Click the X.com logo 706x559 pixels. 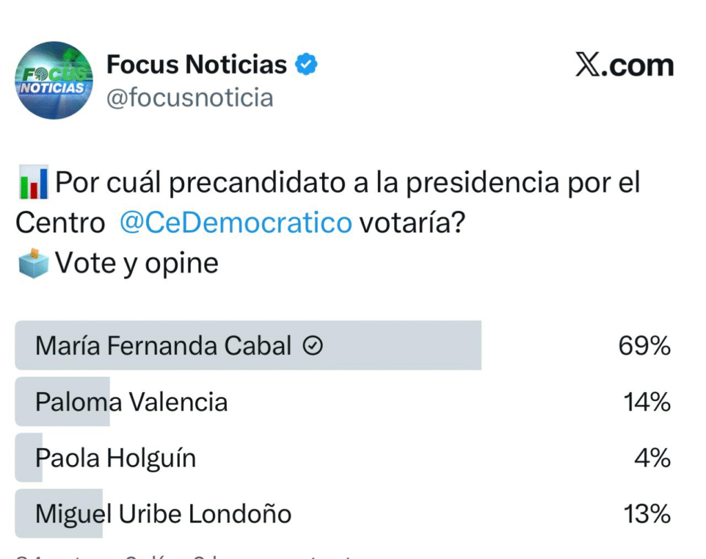tap(624, 66)
